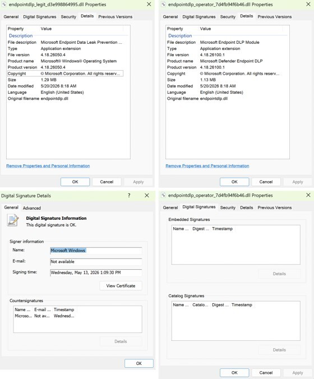Click View Certificate button

click(x=121, y=286)
